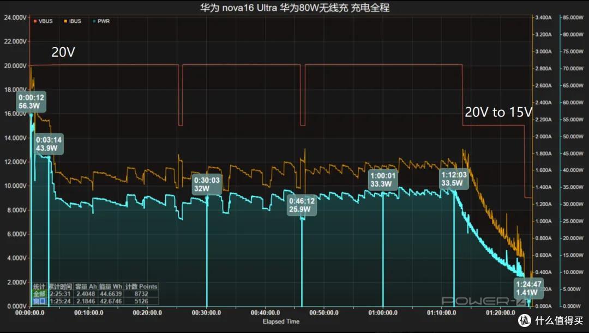Click the 5.000W power axis label
Screen dimensions: 589x333
[x=573, y=289]
